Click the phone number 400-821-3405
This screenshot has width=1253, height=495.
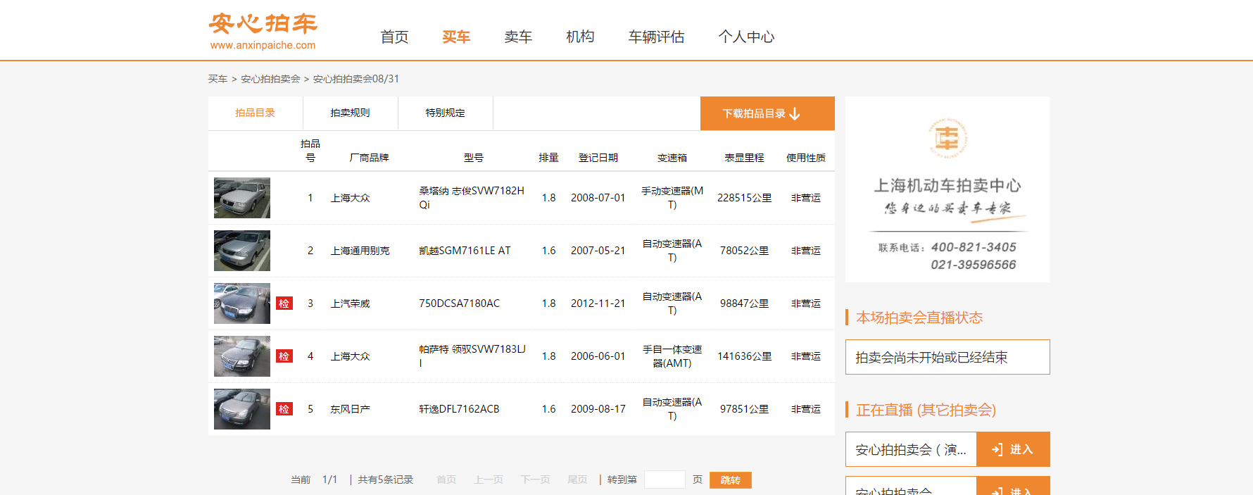click(974, 247)
